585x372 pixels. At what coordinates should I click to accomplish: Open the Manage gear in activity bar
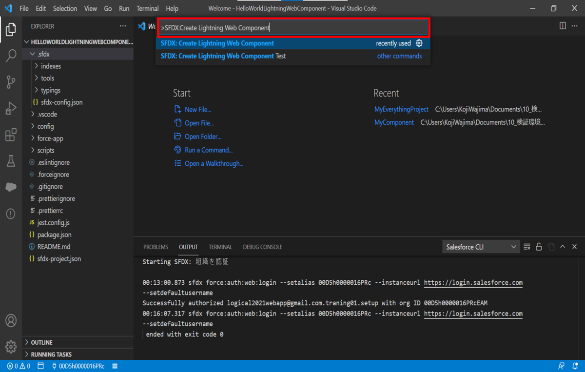pos(11,347)
